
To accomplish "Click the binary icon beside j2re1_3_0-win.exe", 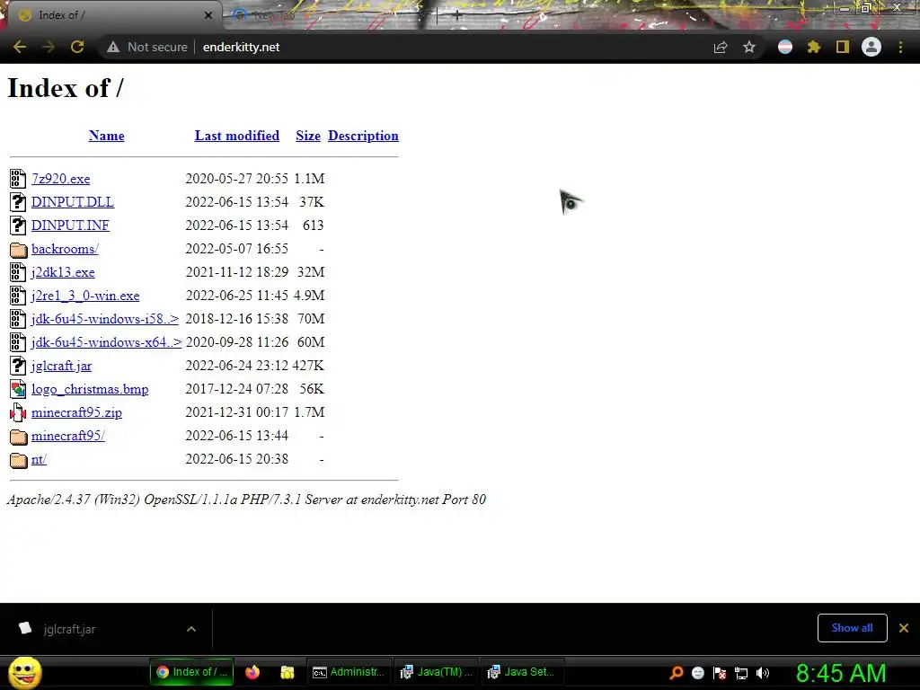I will tap(18, 296).
